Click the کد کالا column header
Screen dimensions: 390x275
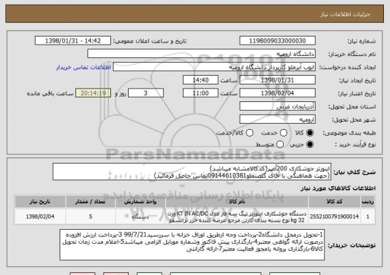click(334, 202)
